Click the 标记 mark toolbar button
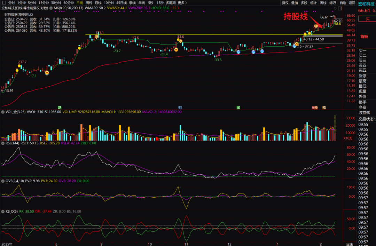Screen dimensions: 376x246 point(332,3)
